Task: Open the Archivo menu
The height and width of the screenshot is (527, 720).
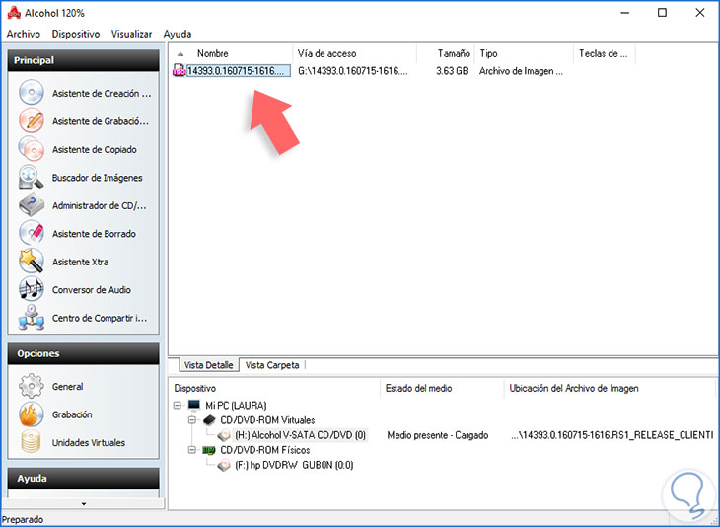Action: click(24, 34)
